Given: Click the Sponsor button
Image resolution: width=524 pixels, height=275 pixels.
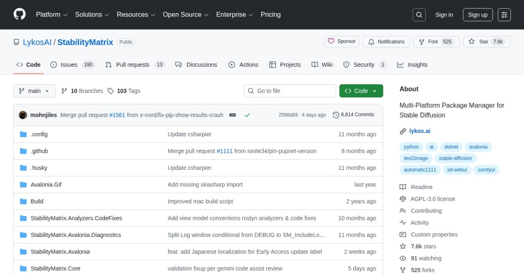Looking at the screenshot, I should (x=341, y=41).
